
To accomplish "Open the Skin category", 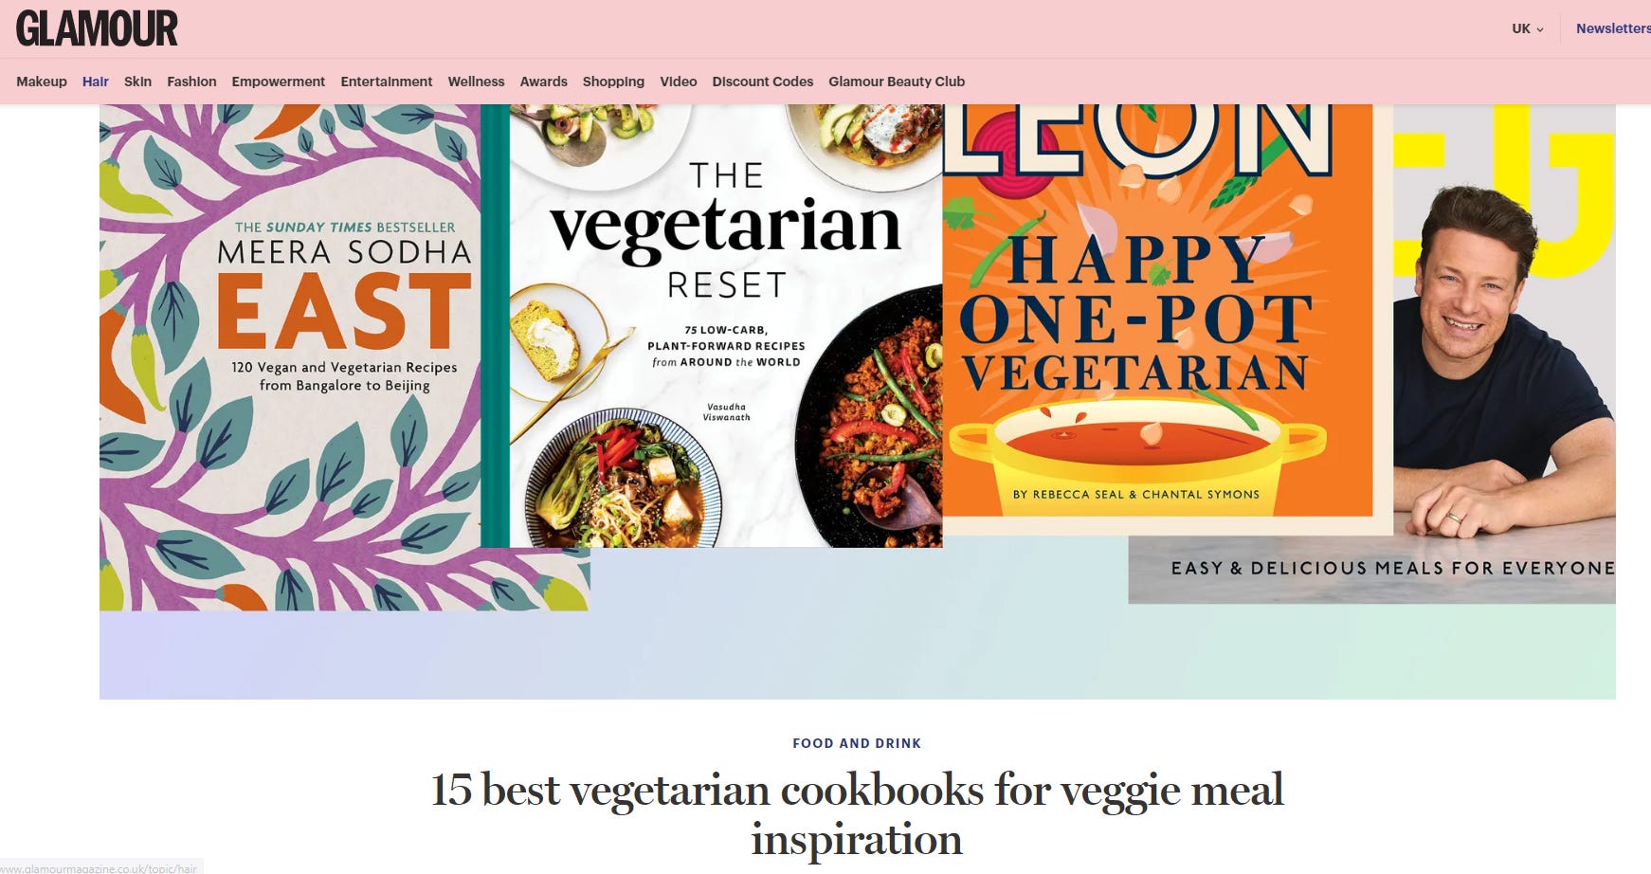I will click(137, 82).
